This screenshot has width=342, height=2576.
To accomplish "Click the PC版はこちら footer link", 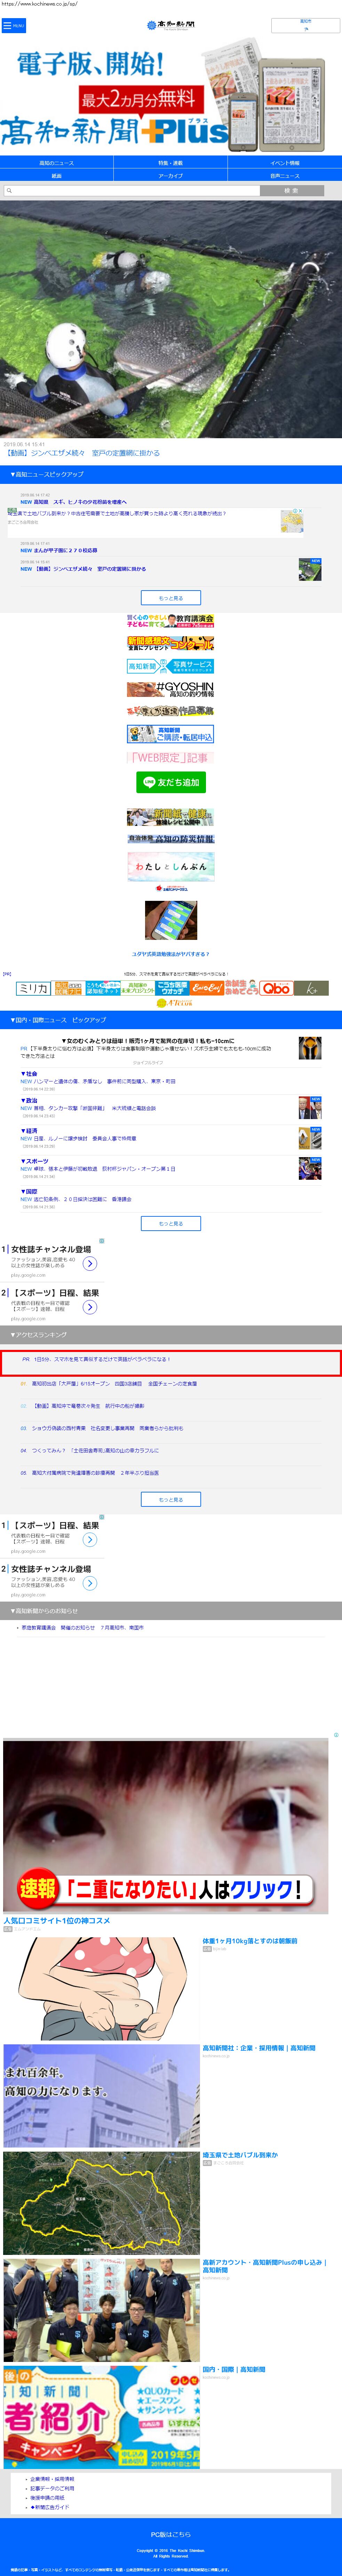I will coord(170,2534).
